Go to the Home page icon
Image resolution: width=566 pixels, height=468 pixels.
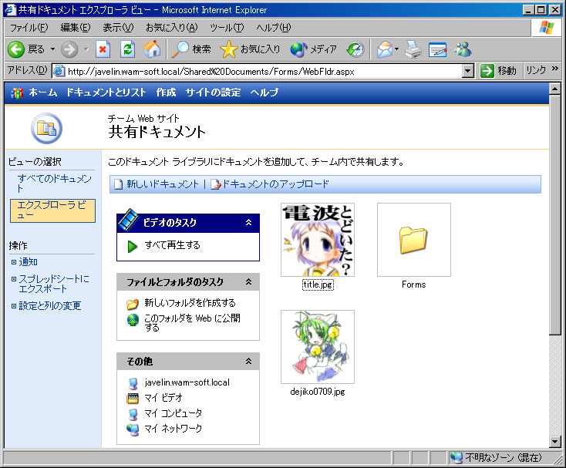tap(152, 49)
